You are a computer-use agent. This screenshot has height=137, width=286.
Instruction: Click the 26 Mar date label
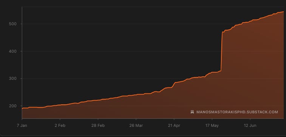click(x=136, y=126)
